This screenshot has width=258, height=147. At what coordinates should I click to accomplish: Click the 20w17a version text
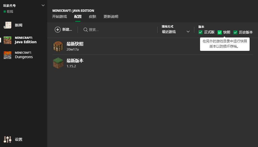click(73, 49)
